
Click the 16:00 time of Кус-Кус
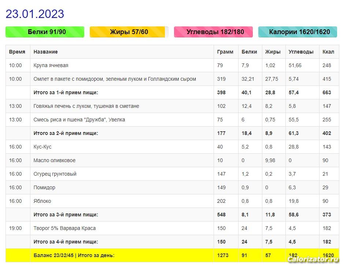[x=15, y=147]
